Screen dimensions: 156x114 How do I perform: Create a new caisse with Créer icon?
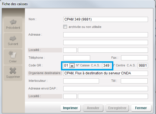[x=13, y=57]
